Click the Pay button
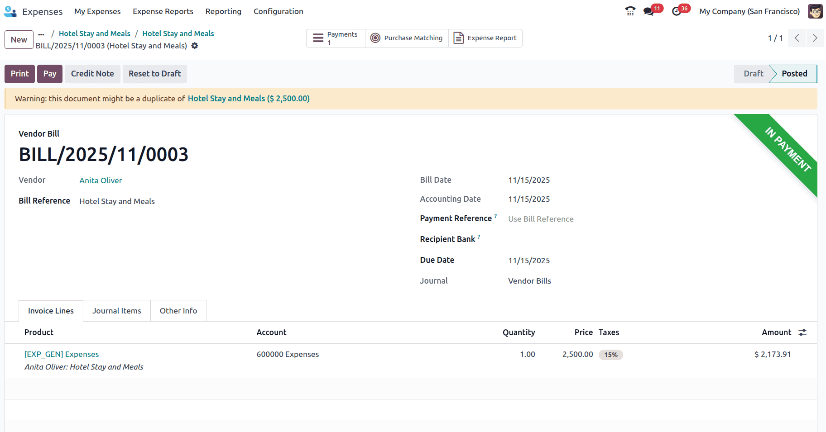 (49, 73)
